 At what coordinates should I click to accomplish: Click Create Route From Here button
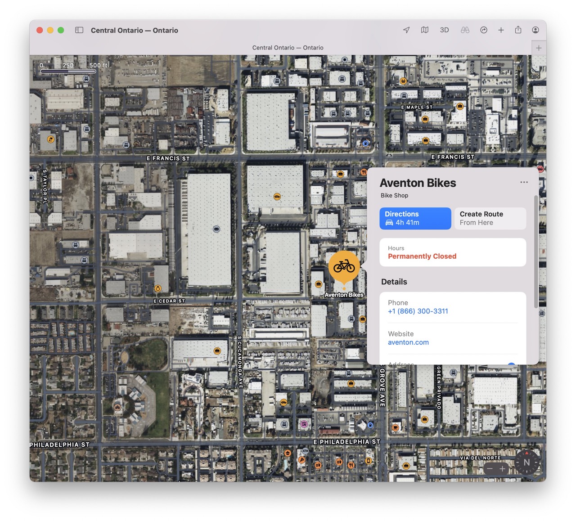click(x=490, y=219)
